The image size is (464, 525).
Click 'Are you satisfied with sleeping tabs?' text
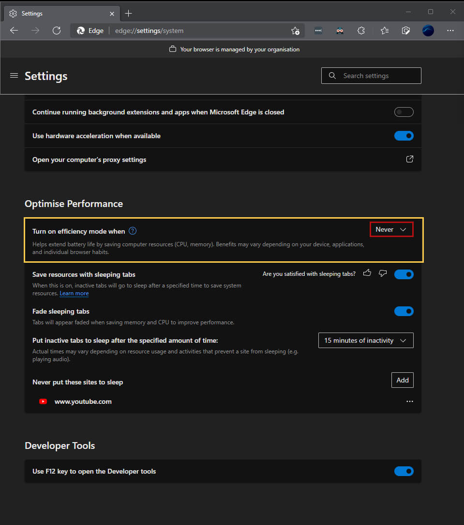point(309,274)
